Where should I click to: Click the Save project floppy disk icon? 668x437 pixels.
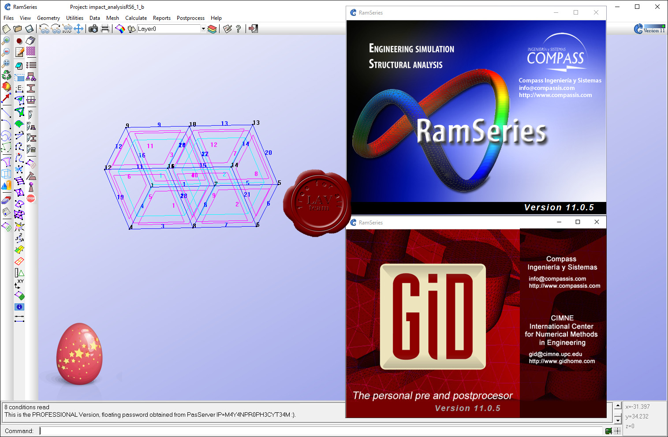(x=29, y=29)
